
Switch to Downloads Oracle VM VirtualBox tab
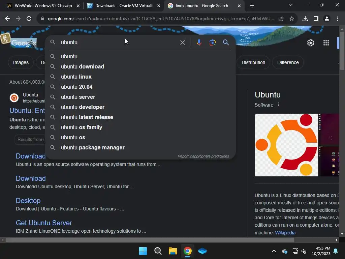point(123,6)
